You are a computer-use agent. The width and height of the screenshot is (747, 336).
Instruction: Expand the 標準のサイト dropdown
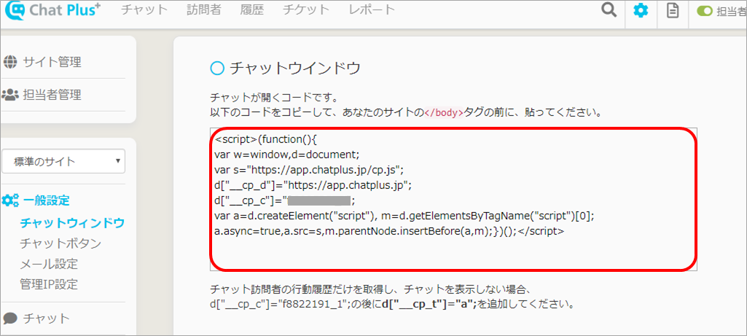coord(63,161)
